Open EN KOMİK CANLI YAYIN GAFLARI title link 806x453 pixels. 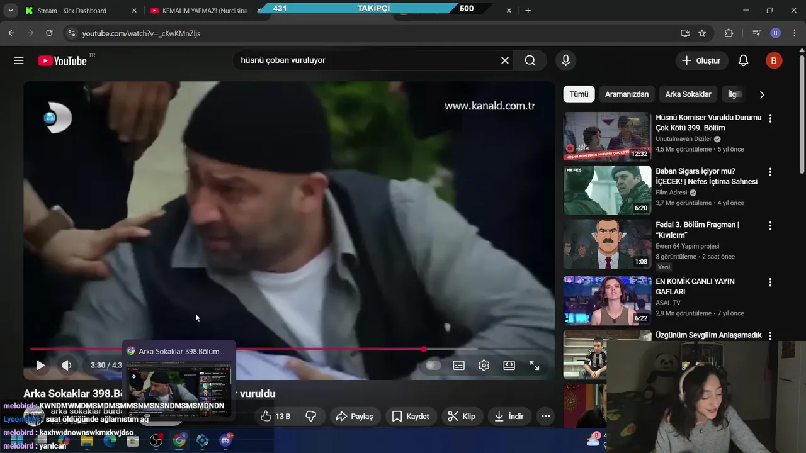pos(695,286)
